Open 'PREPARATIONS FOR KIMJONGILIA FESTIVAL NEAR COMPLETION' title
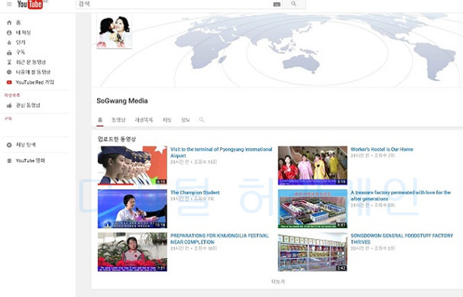This screenshot has height=297, width=463. coord(219,239)
